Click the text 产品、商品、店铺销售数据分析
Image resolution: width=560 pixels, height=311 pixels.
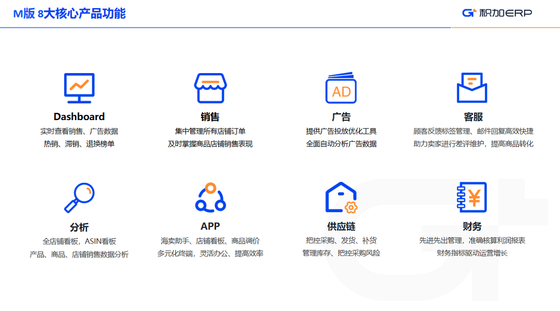[79, 254]
